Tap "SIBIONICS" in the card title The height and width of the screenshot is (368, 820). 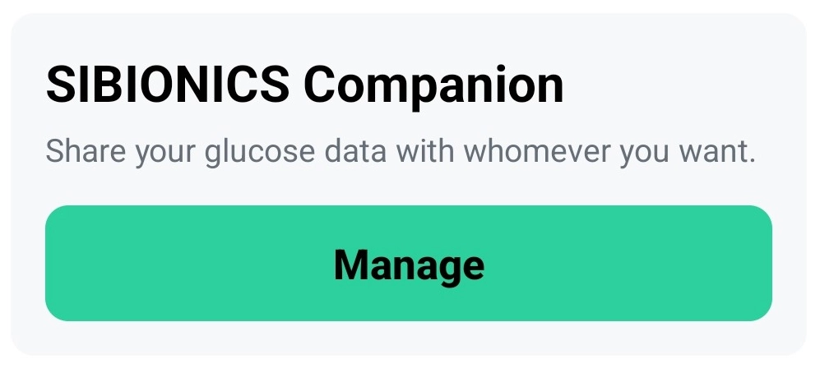point(168,84)
